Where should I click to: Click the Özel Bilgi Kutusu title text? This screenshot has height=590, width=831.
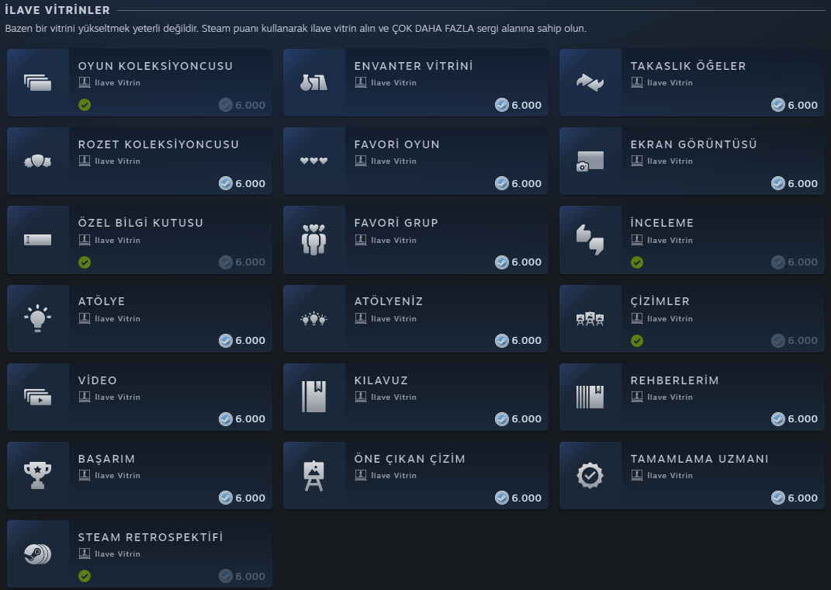140,223
